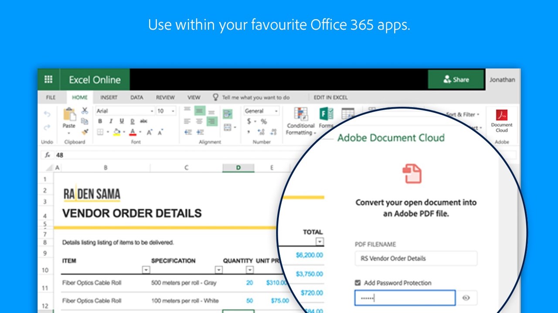
Task: Click the Undo arrow icon
Action: [x=47, y=114]
